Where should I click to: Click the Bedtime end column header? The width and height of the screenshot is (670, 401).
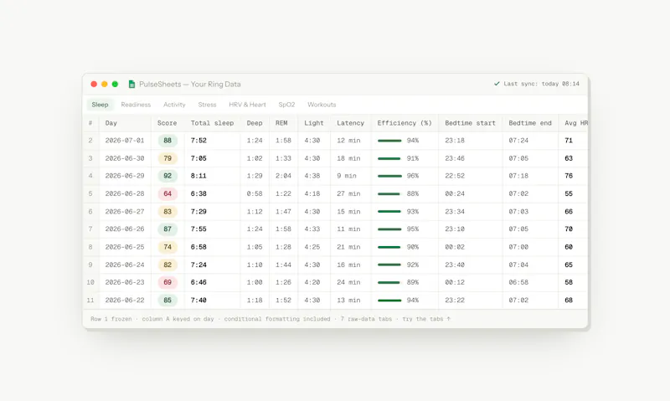[x=530, y=123]
